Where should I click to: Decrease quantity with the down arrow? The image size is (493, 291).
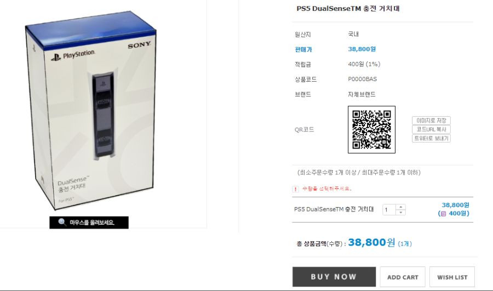pos(400,212)
